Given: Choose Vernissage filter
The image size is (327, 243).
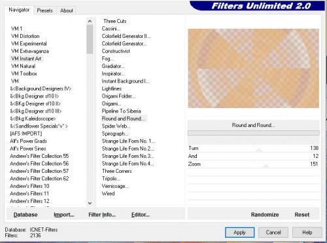Looking at the screenshot, I should click(x=115, y=186).
